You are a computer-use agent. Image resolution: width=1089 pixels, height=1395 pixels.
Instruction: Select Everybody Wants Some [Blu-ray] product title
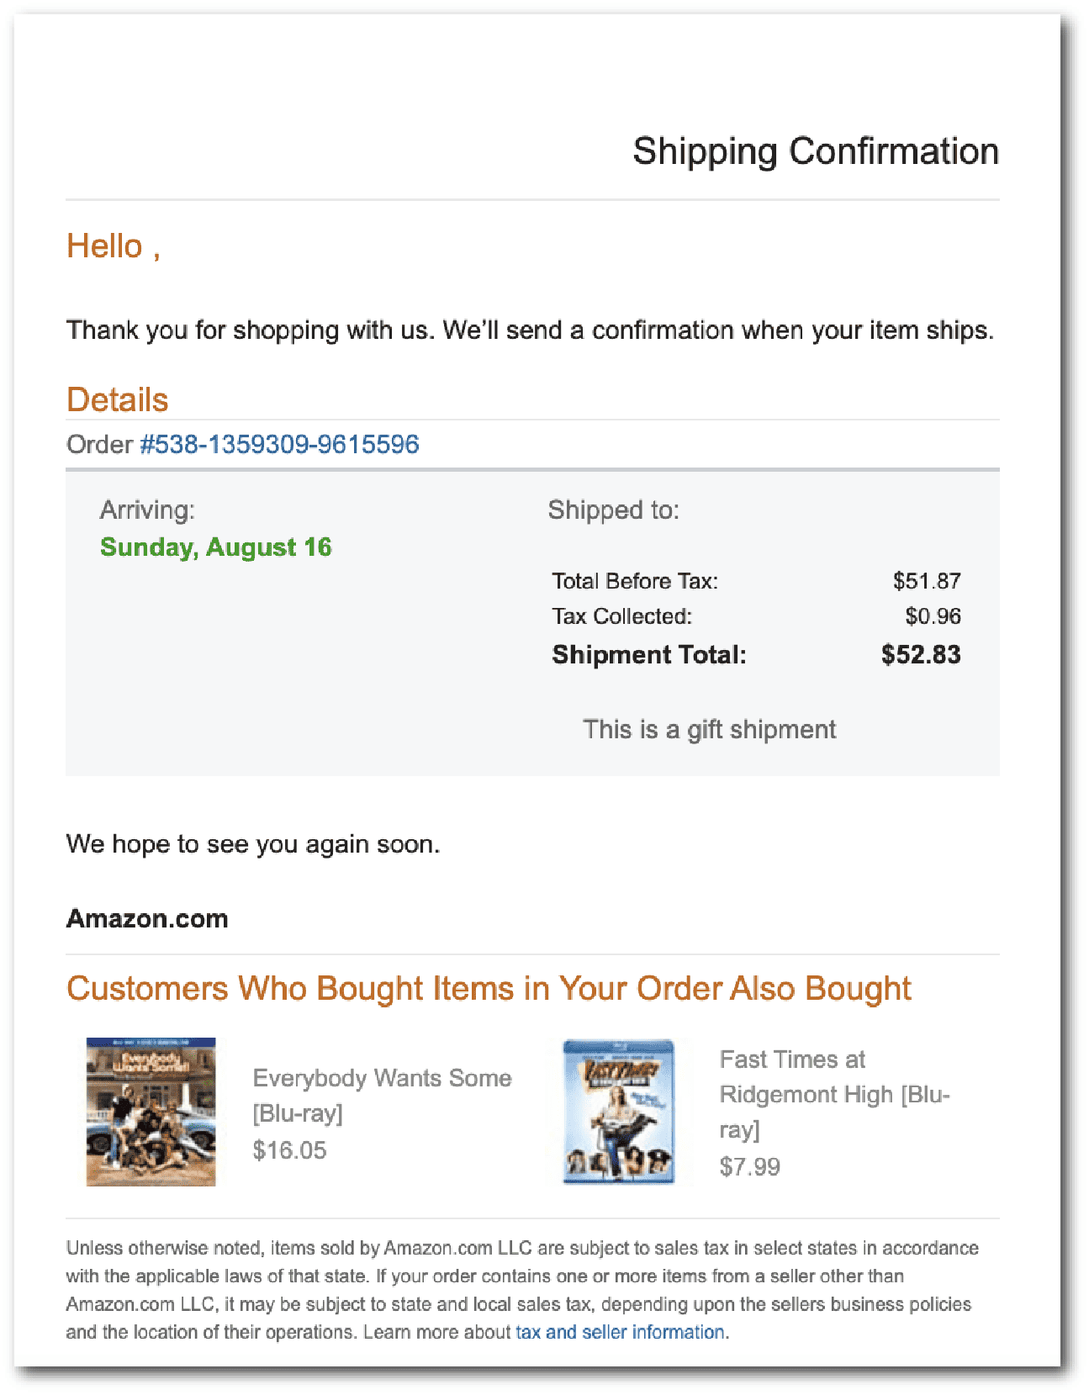pyautogui.click(x=382, y=1095)
